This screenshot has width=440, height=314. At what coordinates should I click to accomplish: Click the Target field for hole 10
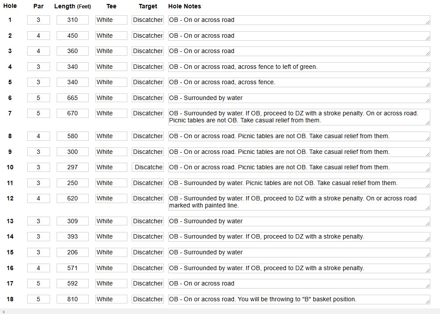point(148,167)
